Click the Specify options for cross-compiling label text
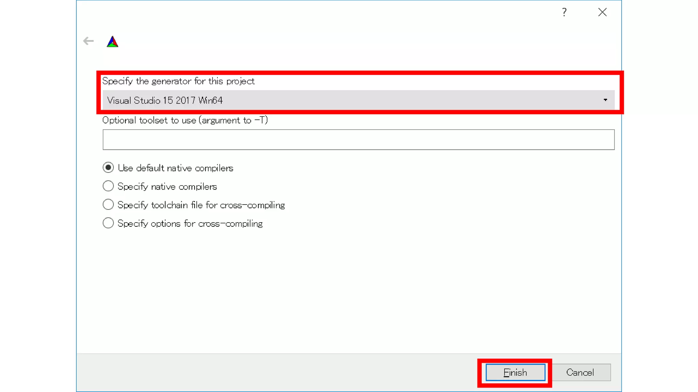The height and width of the screenshot is (392, 698). [x=190, y=224]
